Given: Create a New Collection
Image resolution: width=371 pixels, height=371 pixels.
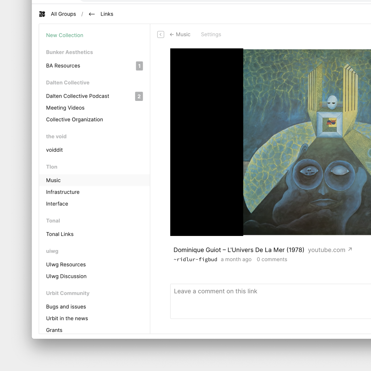Looking at the screenshot, I should click(65, 35).
